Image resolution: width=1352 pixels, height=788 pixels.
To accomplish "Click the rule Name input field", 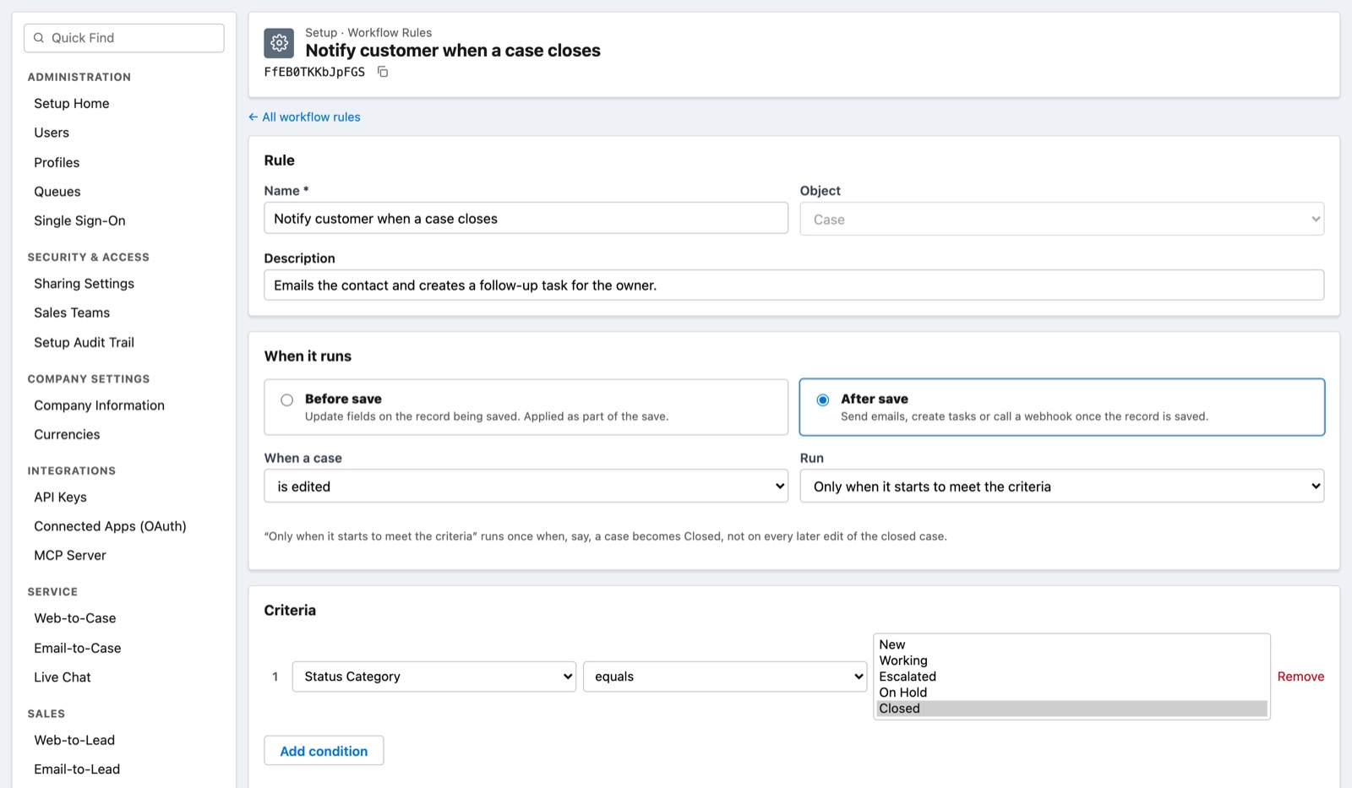I will [526, 219].
